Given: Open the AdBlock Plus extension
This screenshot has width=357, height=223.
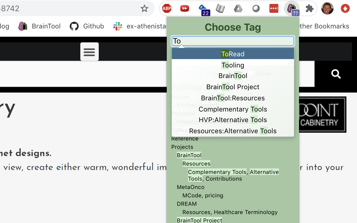Looking at the screenshot, I should pos(167,9).
